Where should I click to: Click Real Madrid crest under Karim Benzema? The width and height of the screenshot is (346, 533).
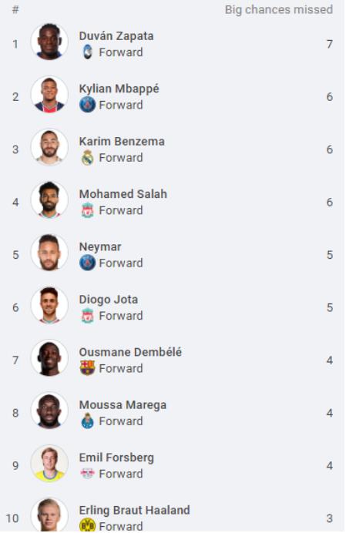(x=87, y=157)
